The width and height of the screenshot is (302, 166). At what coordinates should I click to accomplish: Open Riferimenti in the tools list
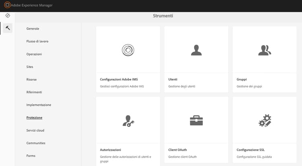[34, 92]
